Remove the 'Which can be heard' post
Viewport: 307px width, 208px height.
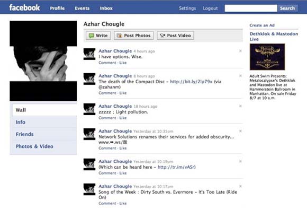tap(240, 161)
